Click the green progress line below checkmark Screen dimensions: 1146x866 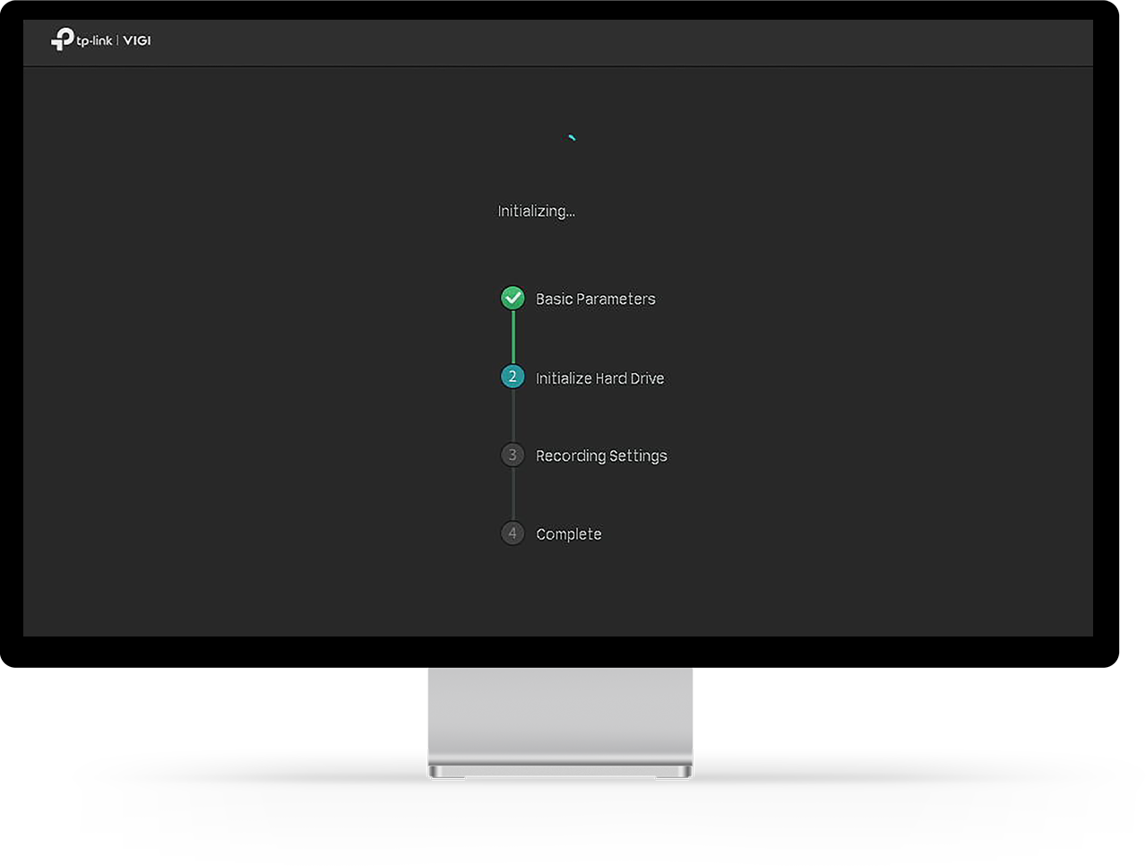[513, 337]
